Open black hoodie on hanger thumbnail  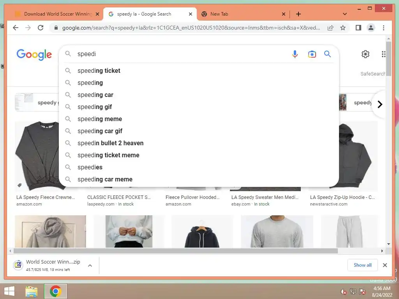[x=202, y=231]
